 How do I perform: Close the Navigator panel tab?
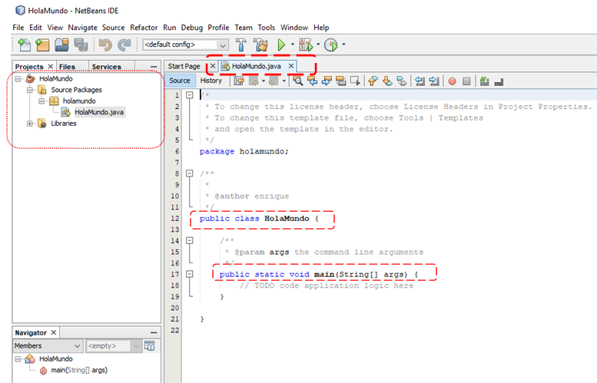(54, 332)
